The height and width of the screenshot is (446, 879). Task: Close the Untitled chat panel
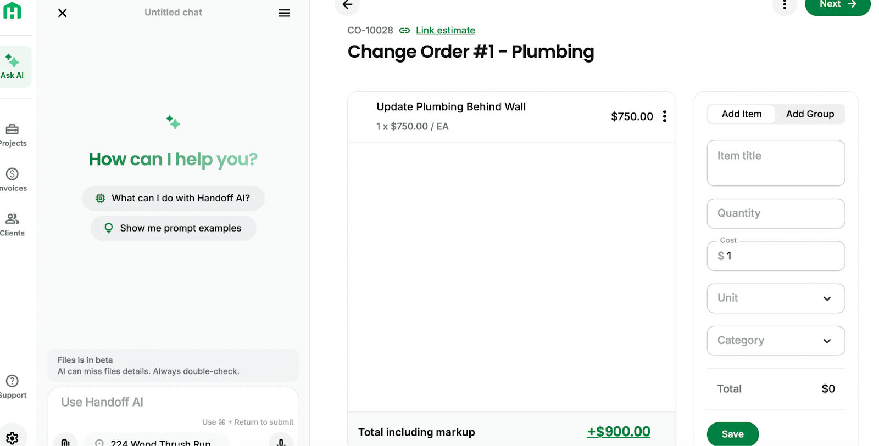click(x=63, y=13)
